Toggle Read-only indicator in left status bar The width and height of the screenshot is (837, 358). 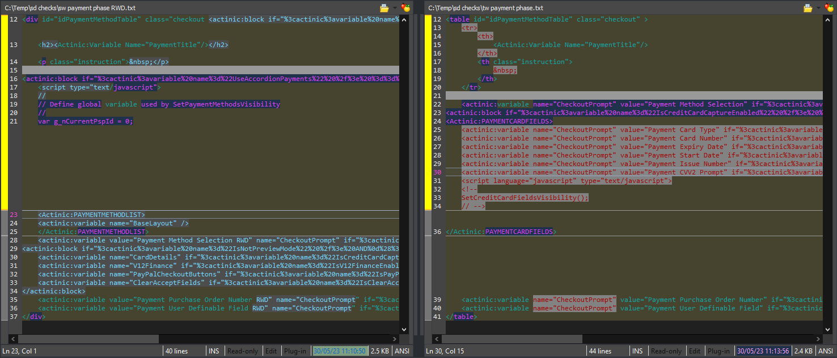[243, 351]
